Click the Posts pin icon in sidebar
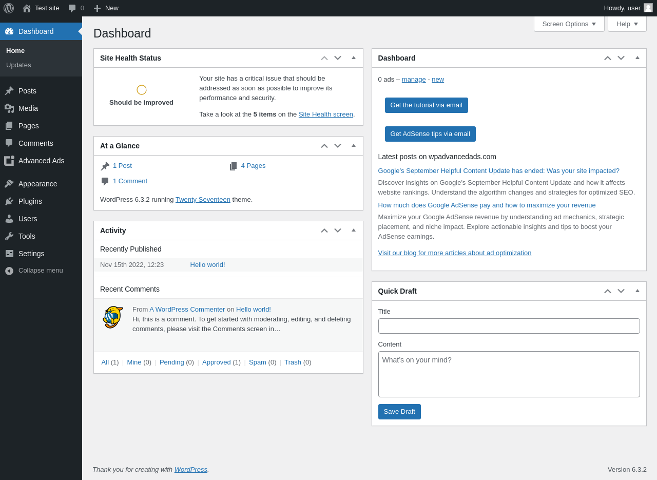 tap(9, 91)
